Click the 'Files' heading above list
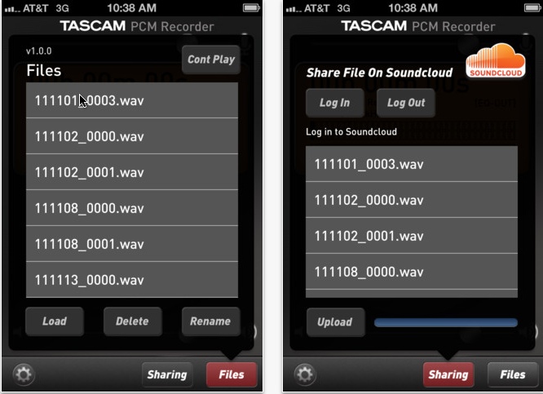543x394 pixels. [x=44, y=71]
